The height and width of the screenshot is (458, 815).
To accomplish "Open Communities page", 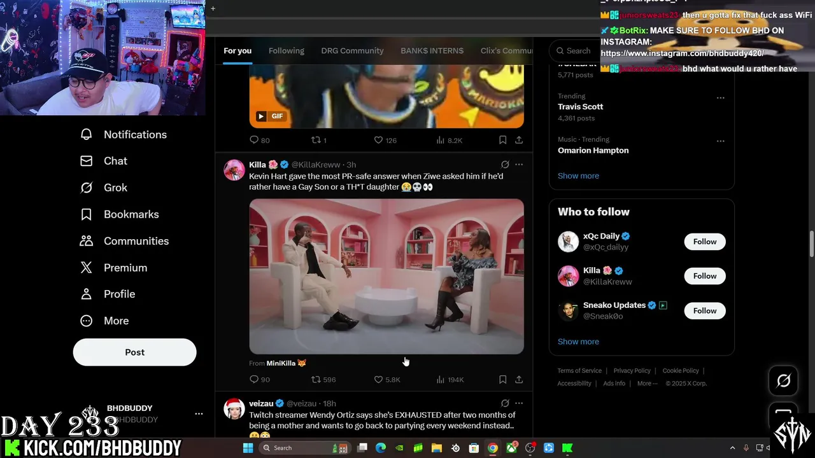I will coord(124,241).
